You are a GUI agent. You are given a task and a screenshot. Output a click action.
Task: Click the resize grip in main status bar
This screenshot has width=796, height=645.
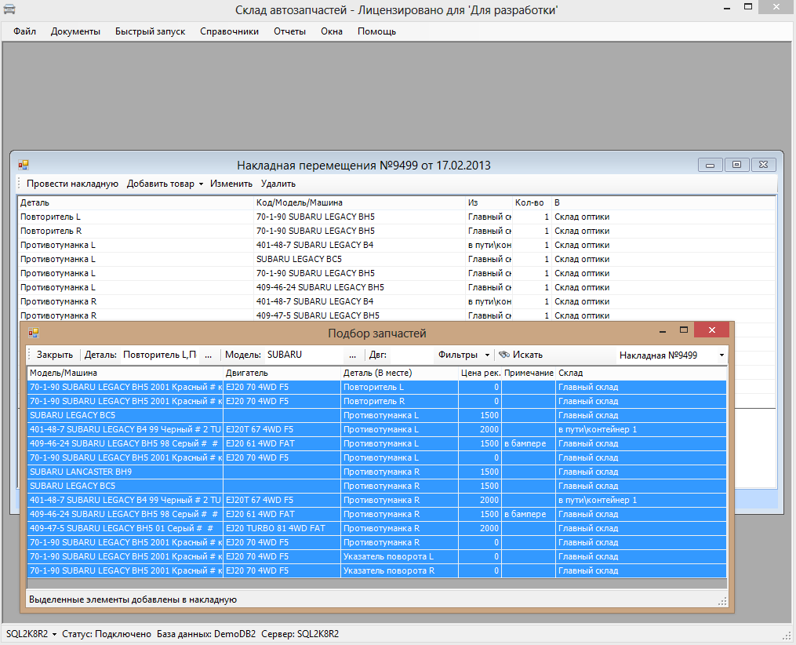(x=787, y=635)
